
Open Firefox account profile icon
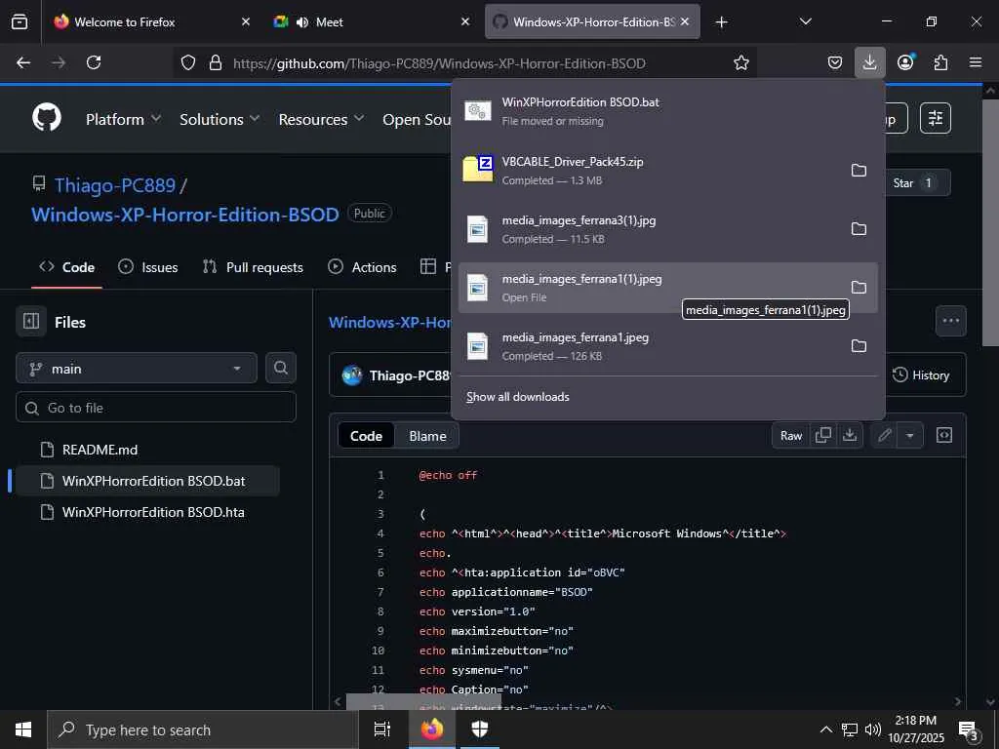[905, 62]
